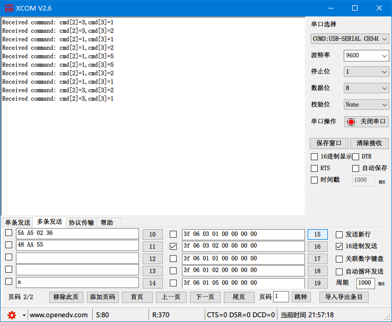The width and height of the screenshot is (392, 322).
Task: Click the XCOM application logo icon
Action: pos(9,8)
